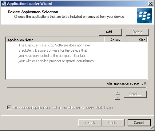
Task: Sort by Size column header
Action: coord(136,40)
